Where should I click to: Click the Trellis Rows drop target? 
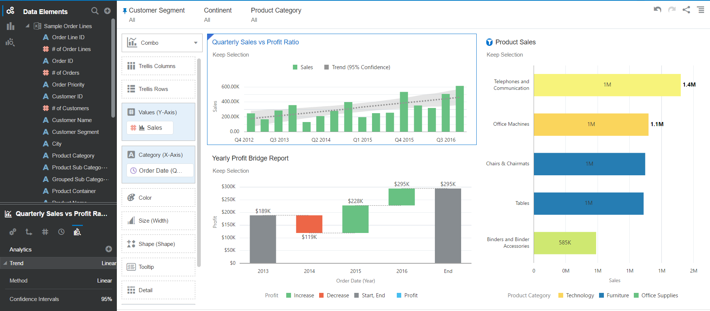coord(158,89)
